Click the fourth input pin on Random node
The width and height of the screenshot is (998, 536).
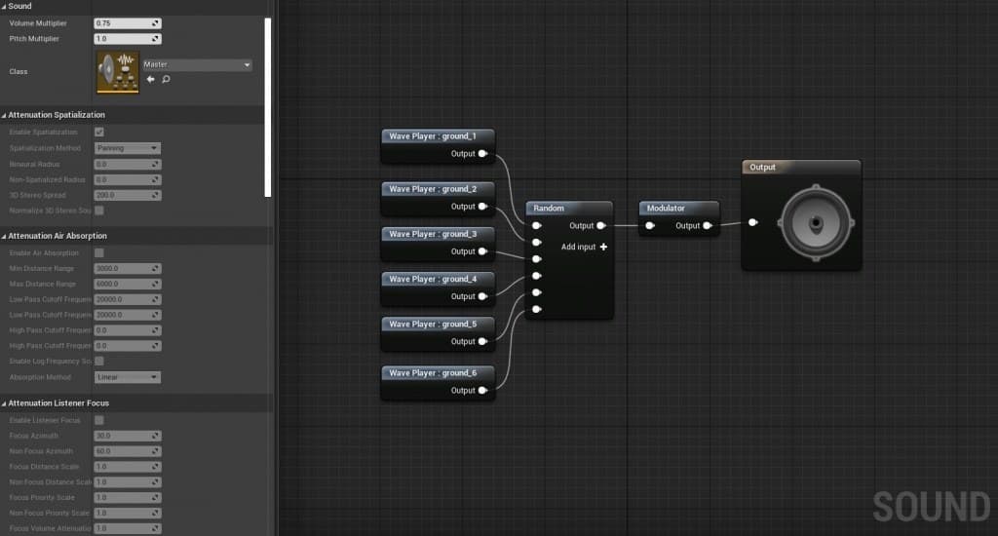tap(537, 276)
